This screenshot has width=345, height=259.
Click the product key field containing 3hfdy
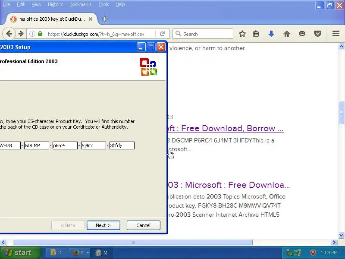tap(122, 145)
